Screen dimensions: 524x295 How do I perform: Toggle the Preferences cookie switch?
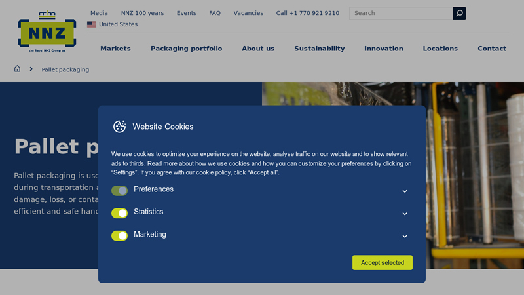[119, 191]
